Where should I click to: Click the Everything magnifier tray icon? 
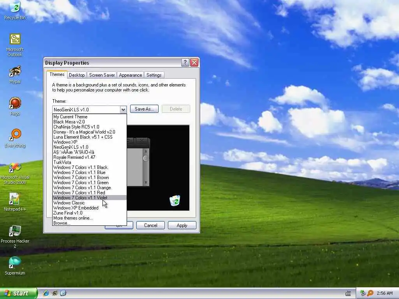coord(370,293)
